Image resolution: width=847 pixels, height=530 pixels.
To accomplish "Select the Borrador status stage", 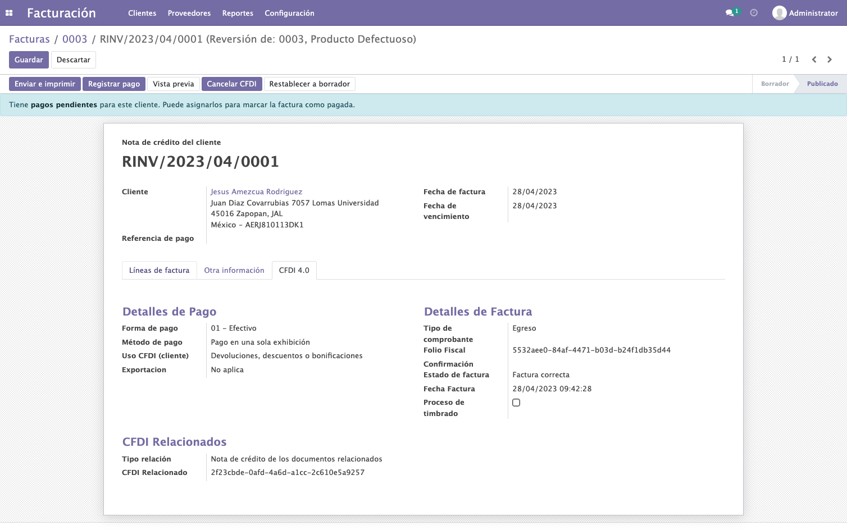I will pyautogui.click(x=775, y=84).
